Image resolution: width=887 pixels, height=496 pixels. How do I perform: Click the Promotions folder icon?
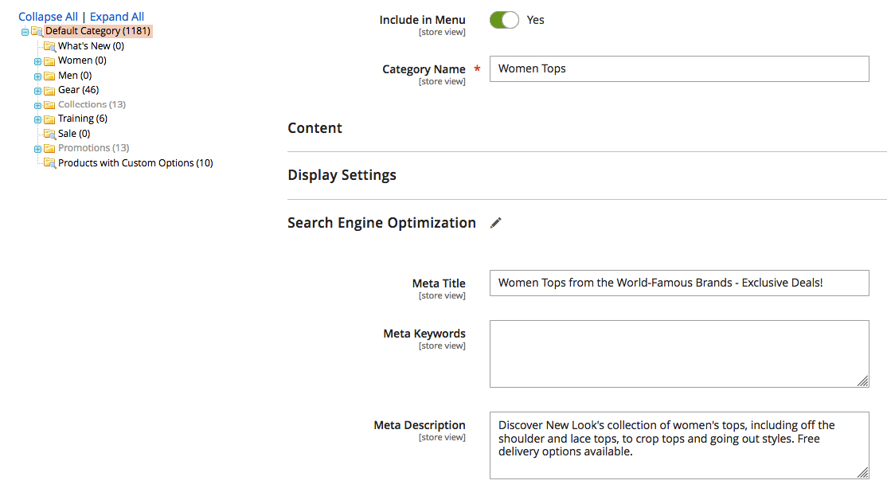(x=48, y=147)
